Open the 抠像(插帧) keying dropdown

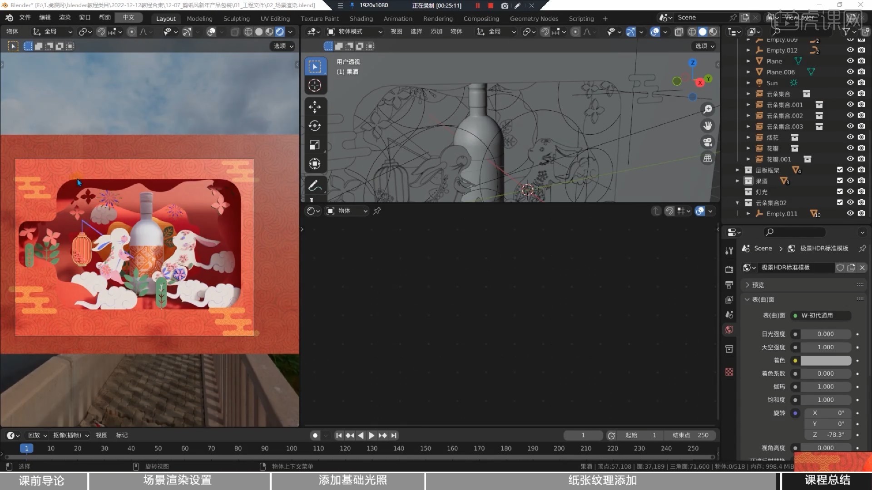tap(71, 435)
